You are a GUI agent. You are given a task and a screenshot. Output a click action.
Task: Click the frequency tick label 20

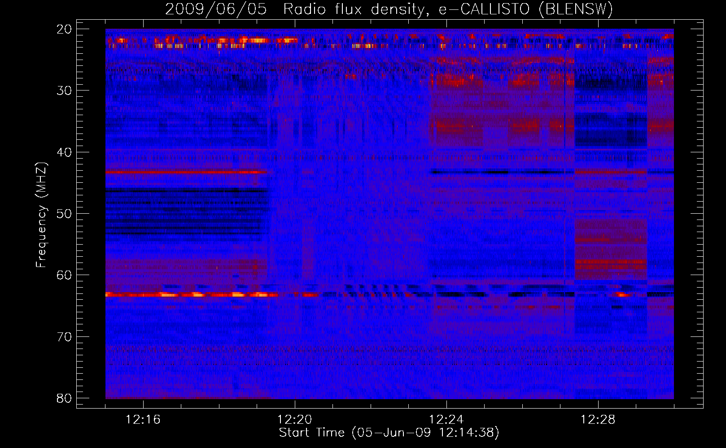point(65,29)
